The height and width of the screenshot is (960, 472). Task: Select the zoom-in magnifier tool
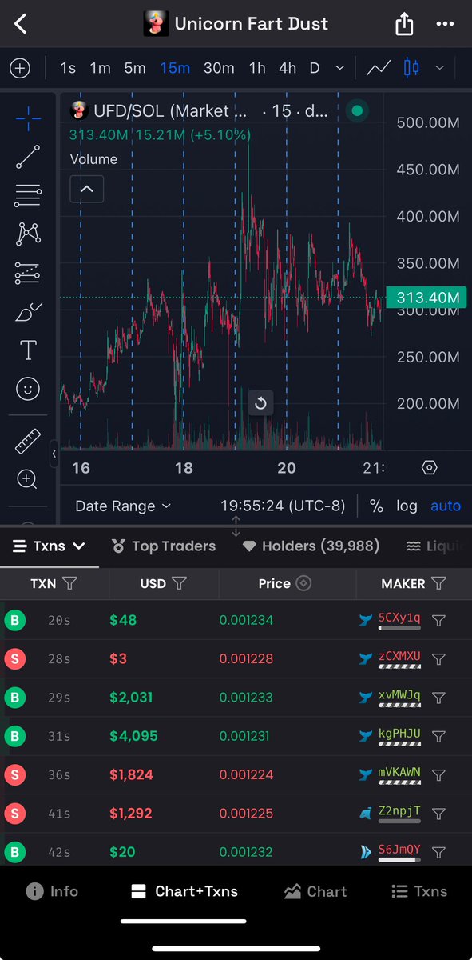coord(28,479)
